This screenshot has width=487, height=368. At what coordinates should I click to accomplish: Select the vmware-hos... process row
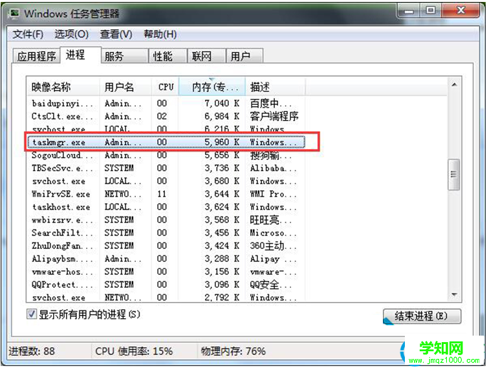pyautogui.click(x=166, y=272)
